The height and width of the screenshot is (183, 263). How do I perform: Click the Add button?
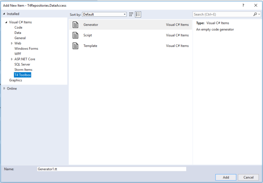coord(226,177)
